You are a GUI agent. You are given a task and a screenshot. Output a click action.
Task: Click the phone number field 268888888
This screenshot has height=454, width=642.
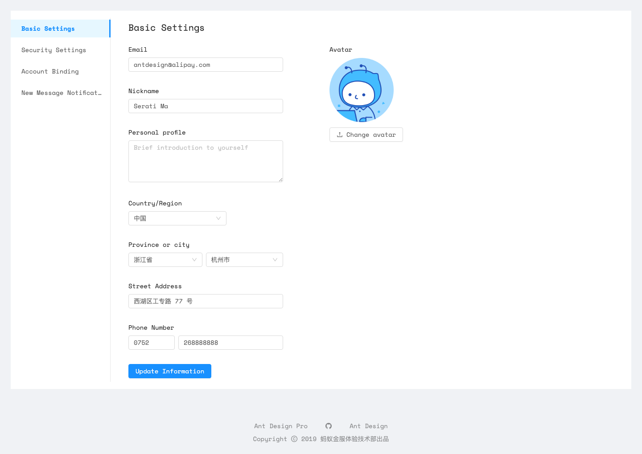(230, 343)
